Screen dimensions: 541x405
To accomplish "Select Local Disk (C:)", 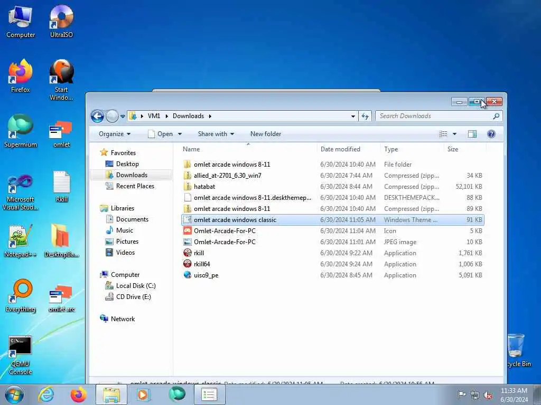I will [x=136, y=285].
